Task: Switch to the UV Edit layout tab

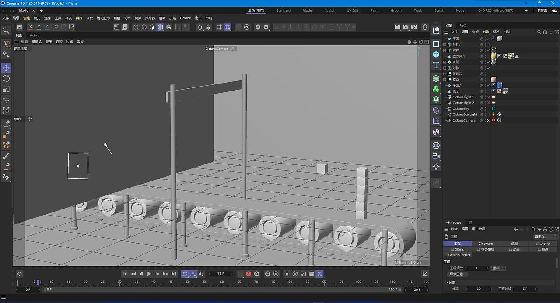Action: click(352, 10)
